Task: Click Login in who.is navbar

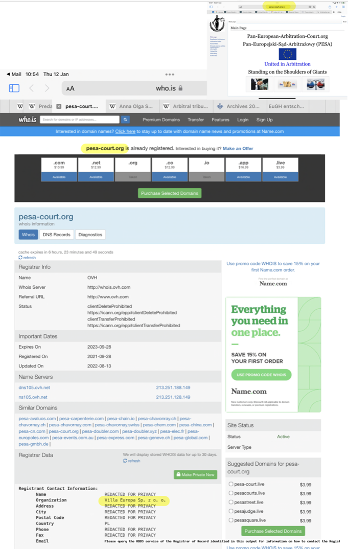Action: point(243,120)
